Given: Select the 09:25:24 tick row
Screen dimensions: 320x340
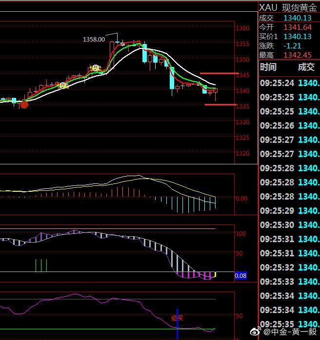Looking at the screenshot, I should click(289, 83).
